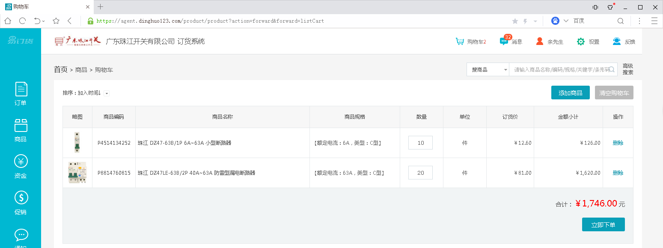
Task: Click the 添加商品 add product button
Action: pos(570,93)
